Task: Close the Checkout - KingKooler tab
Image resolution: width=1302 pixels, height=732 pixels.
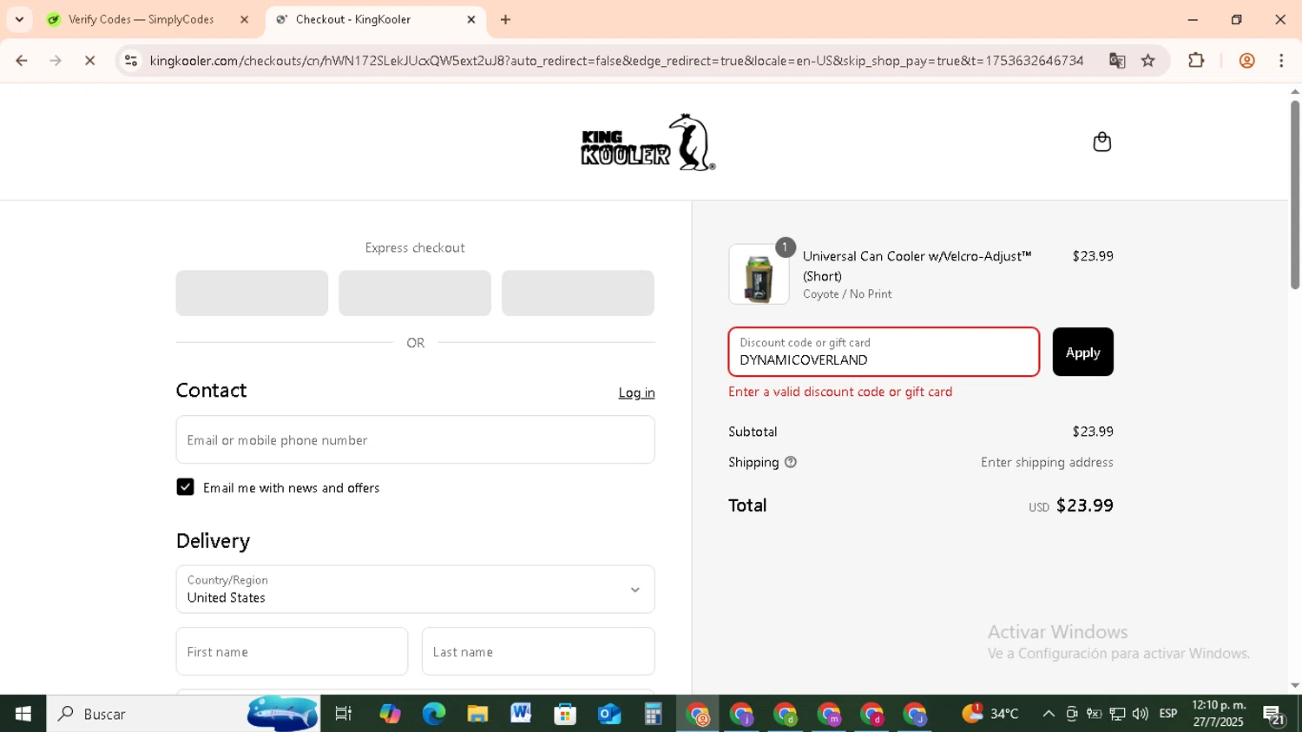Action: tap(471, 19)
